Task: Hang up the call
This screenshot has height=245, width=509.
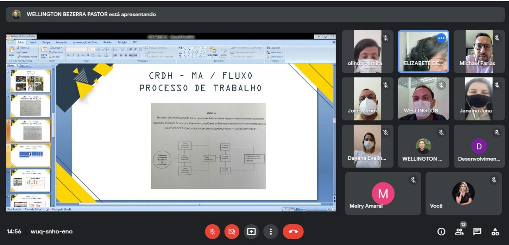Action: tap(293, 231)
